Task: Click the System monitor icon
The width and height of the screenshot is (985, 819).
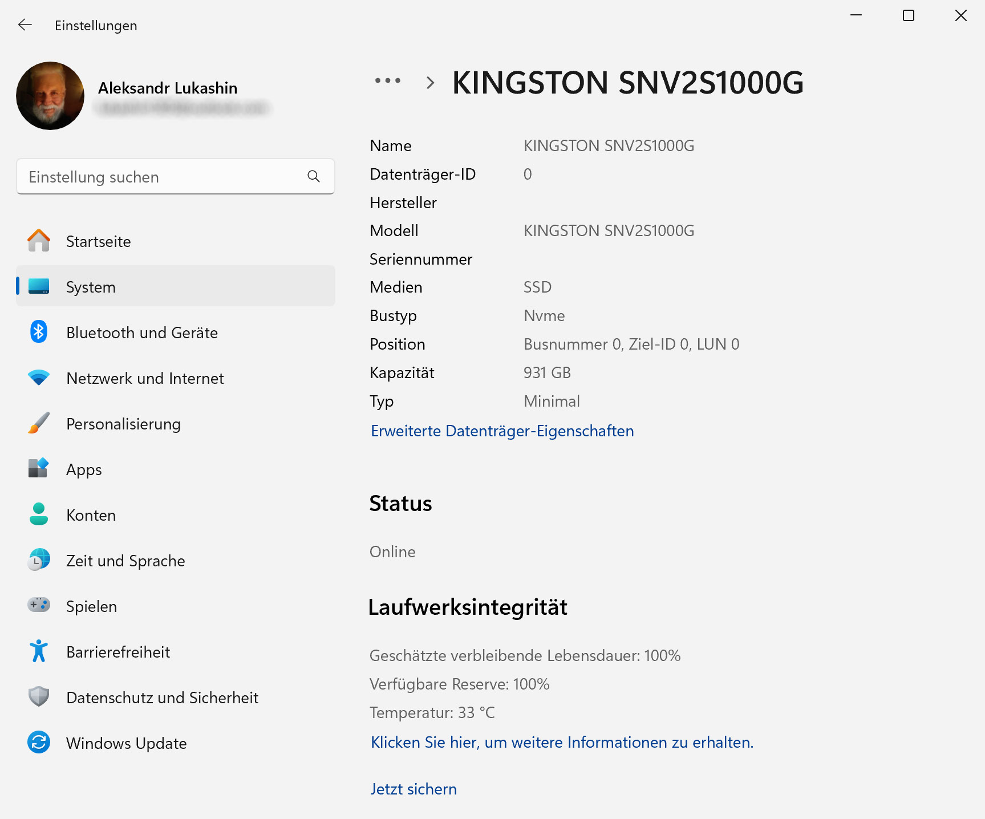Action: tap(39, 286)
